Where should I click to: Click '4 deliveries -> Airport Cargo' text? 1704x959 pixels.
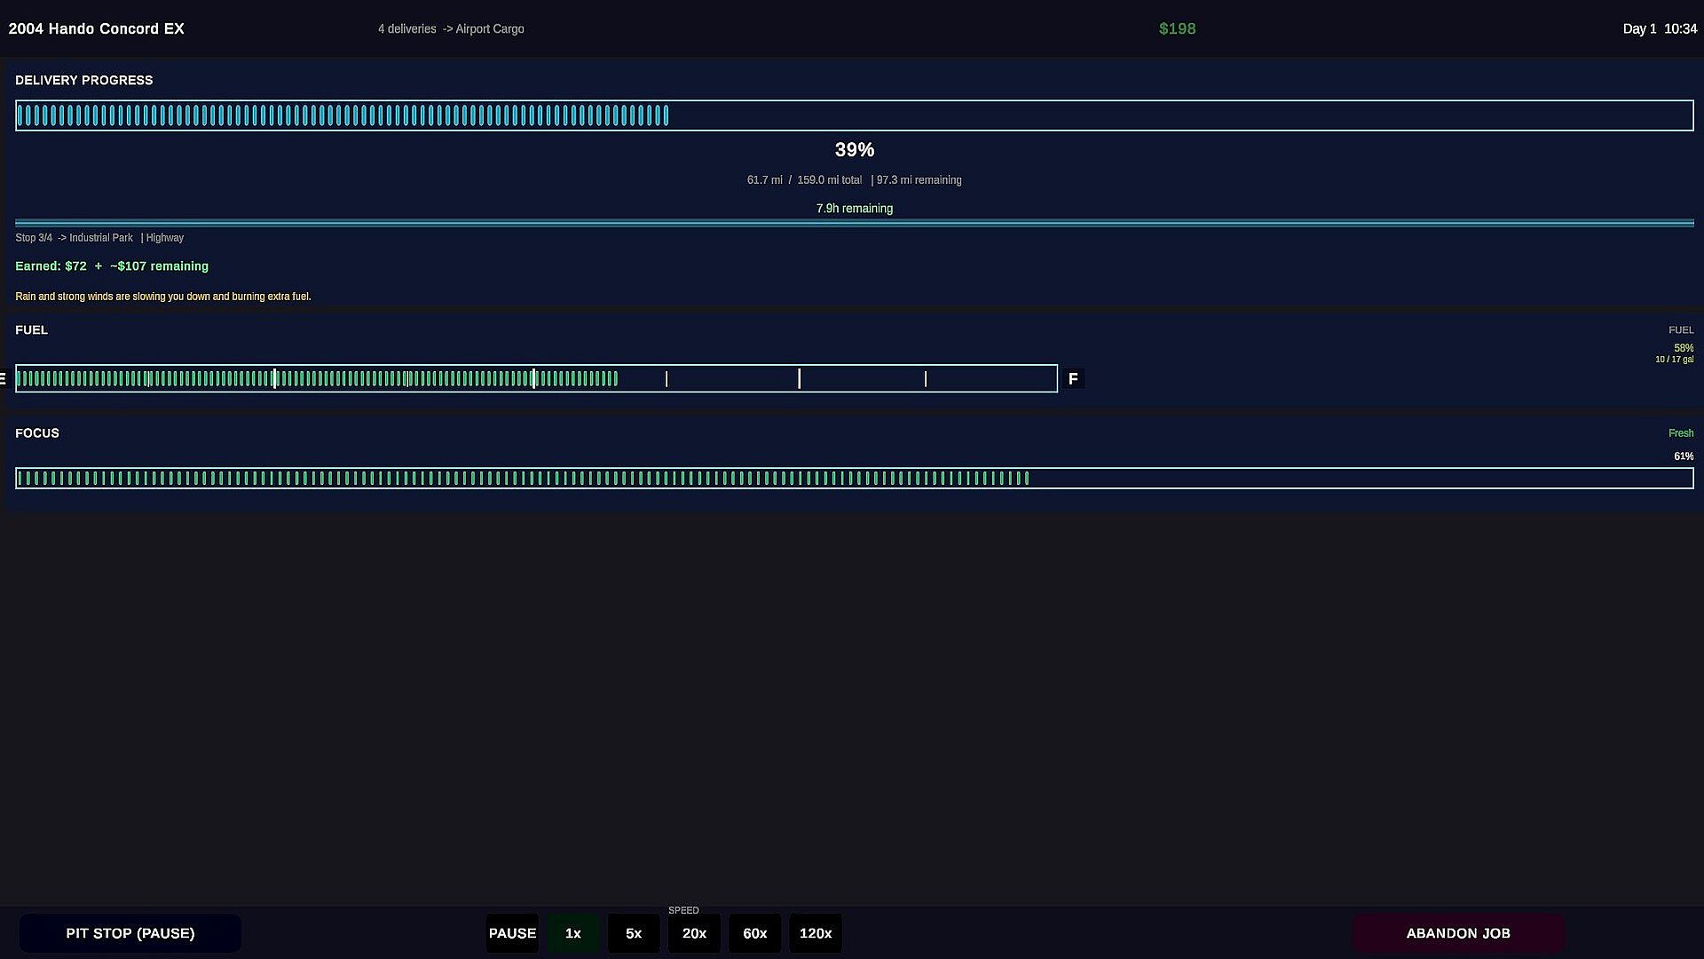coord(451,28)
